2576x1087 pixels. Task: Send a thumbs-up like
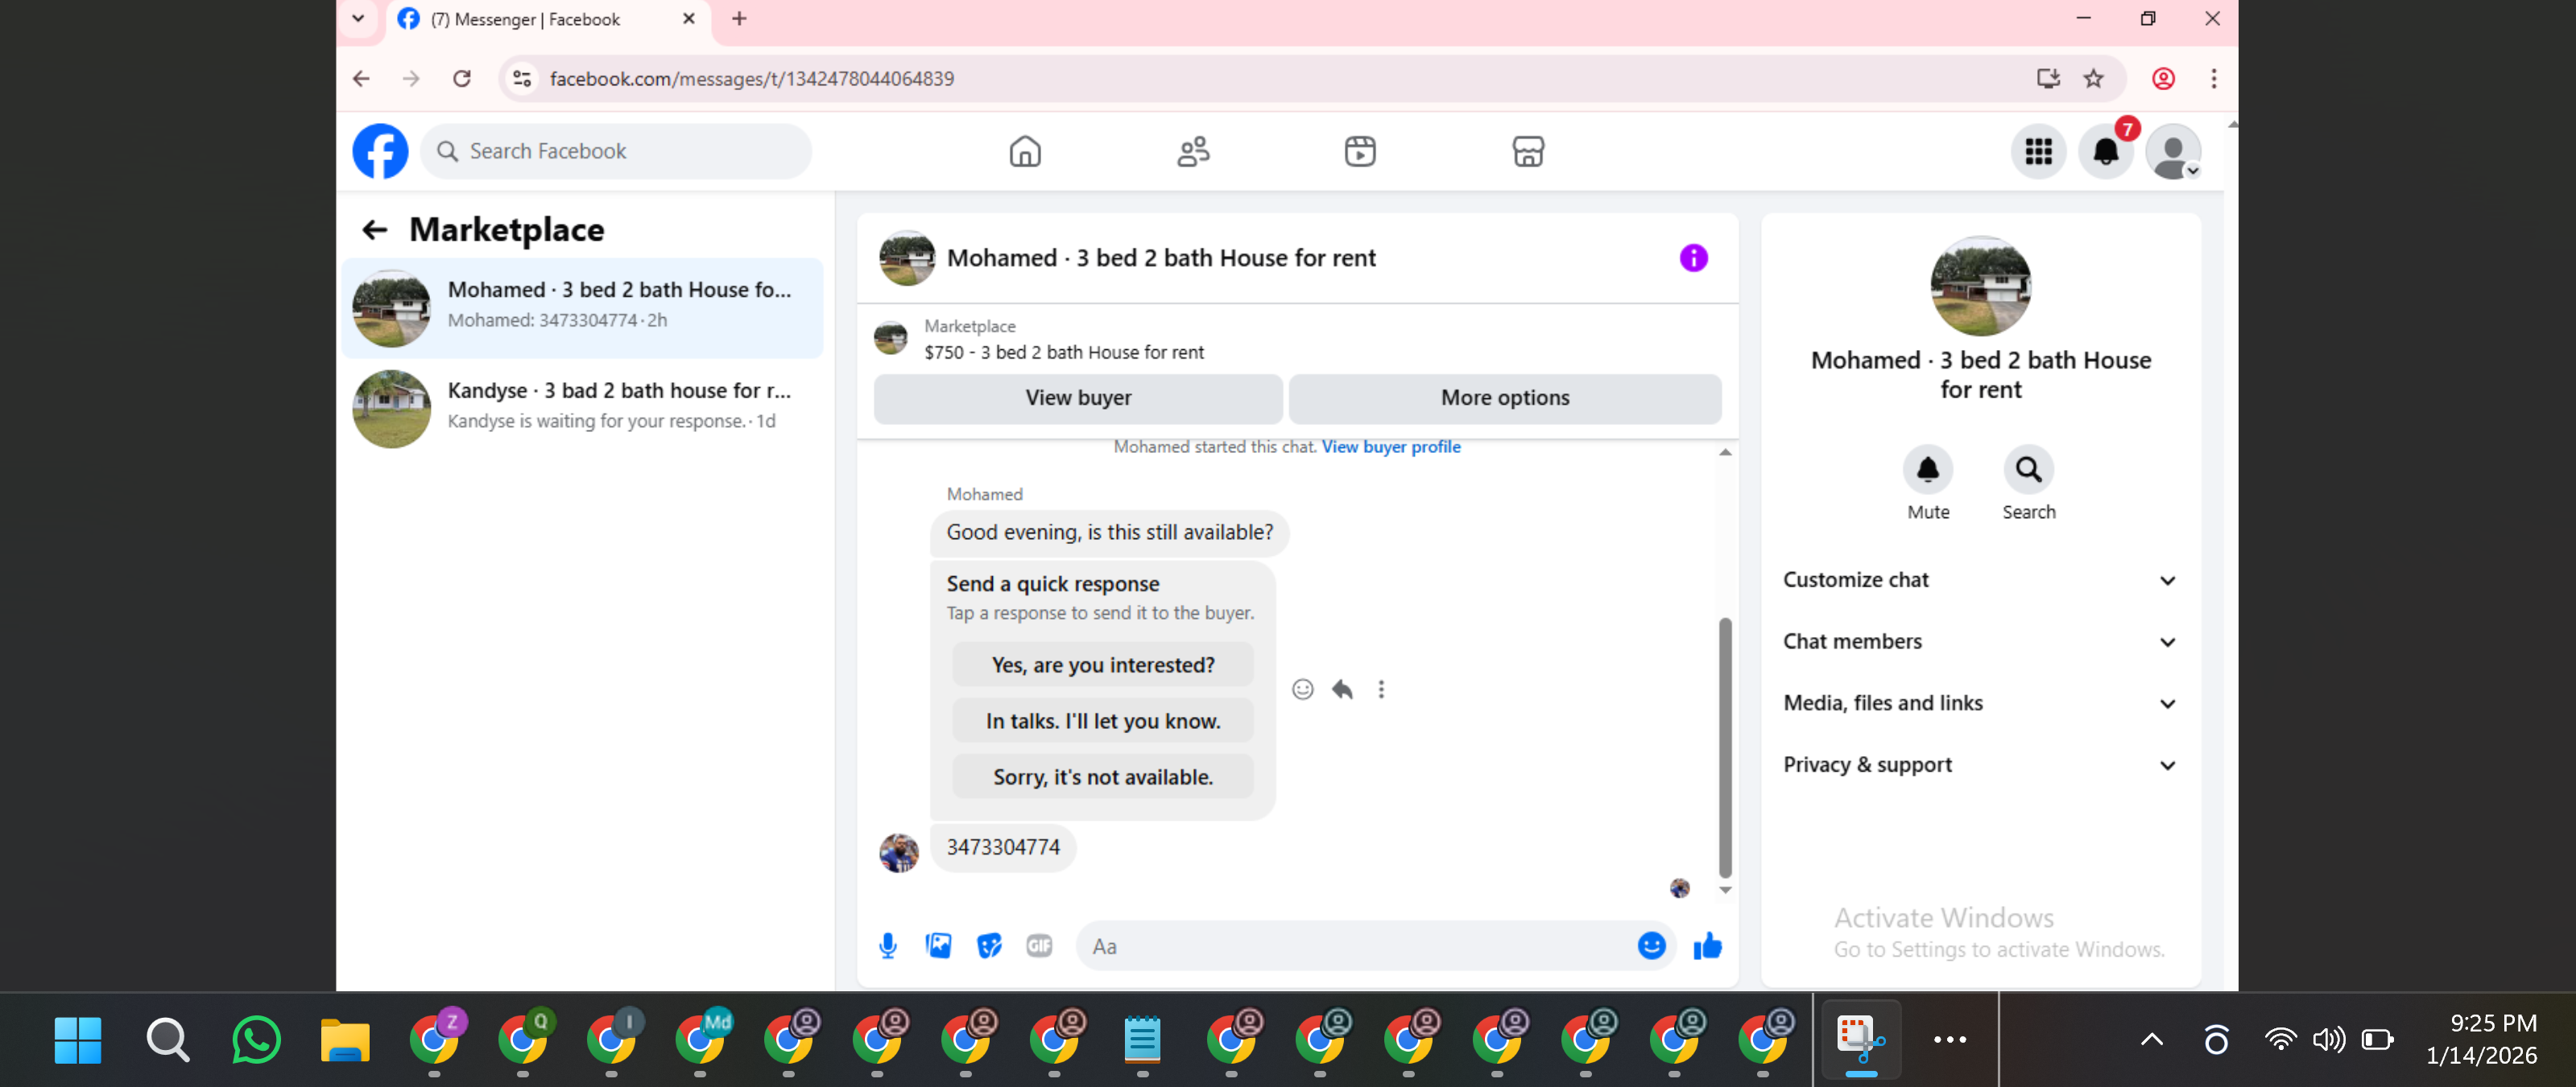pos(1707,945)
